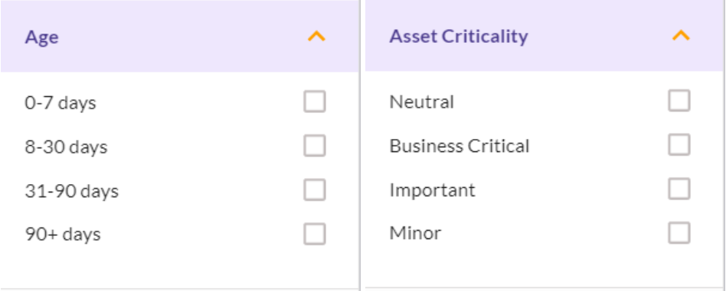
Task: Click the "90+ days" label text
Action: 63,234
